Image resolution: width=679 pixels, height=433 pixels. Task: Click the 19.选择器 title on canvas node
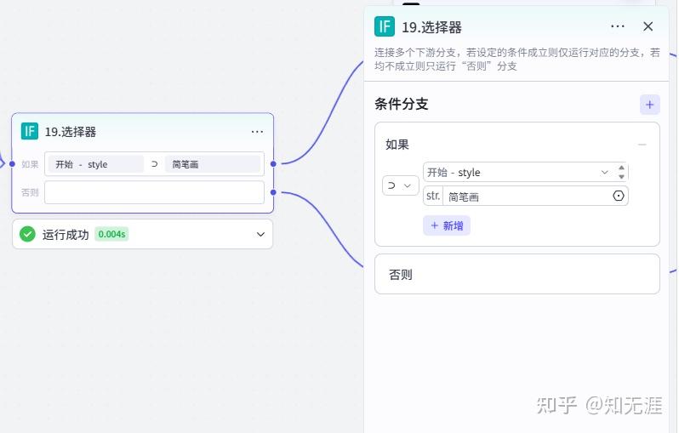[x=70, y=132]
